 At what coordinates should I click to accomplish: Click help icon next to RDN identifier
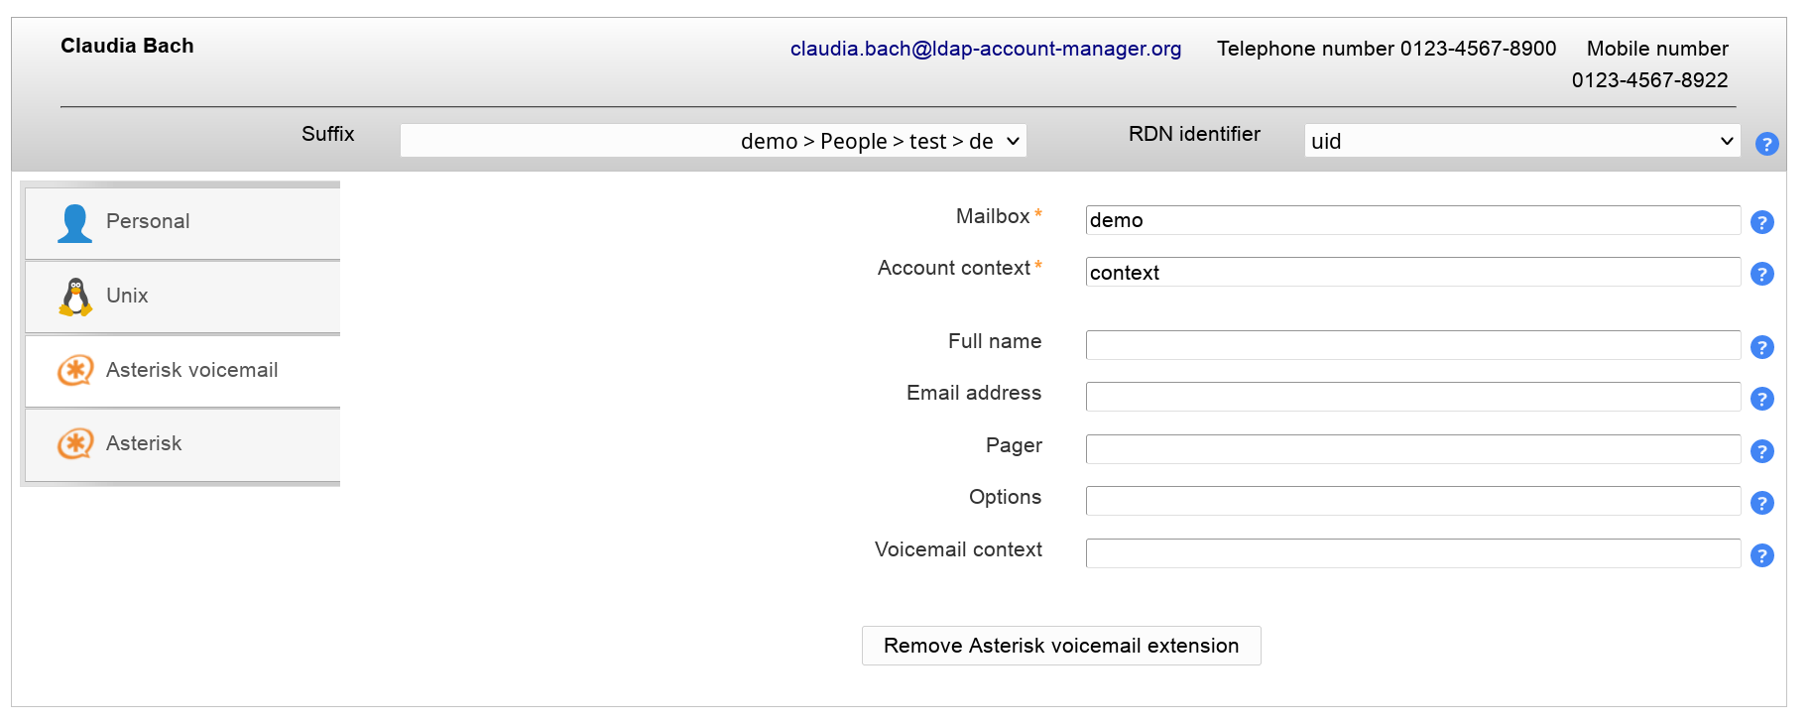1766,144
